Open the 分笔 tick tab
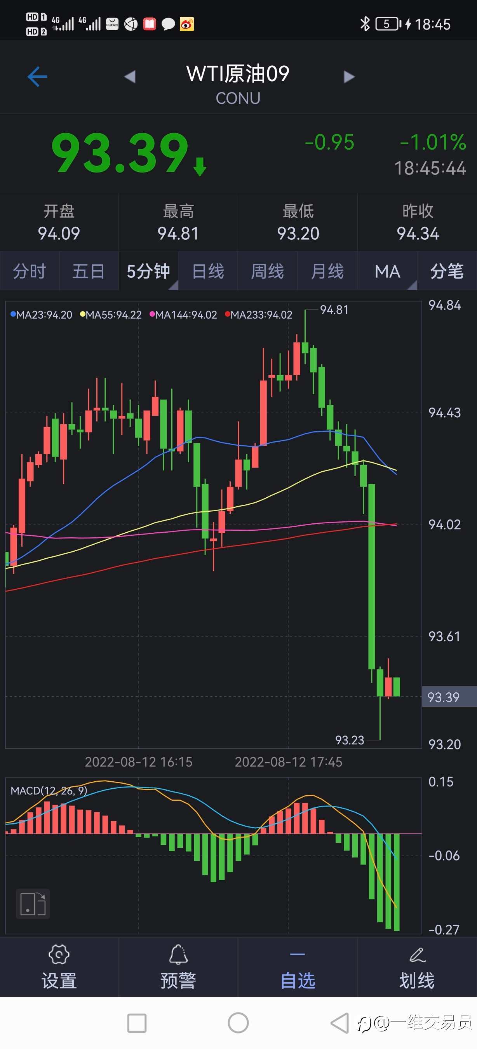 (x=447, y=271)
